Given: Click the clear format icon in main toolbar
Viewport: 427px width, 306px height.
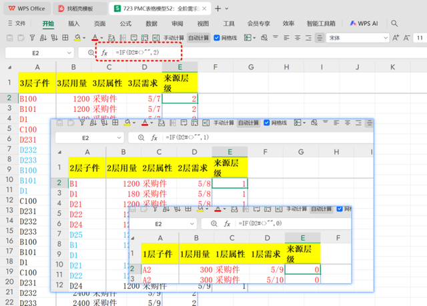Looking at the screenshot, I should click(264, 37).
